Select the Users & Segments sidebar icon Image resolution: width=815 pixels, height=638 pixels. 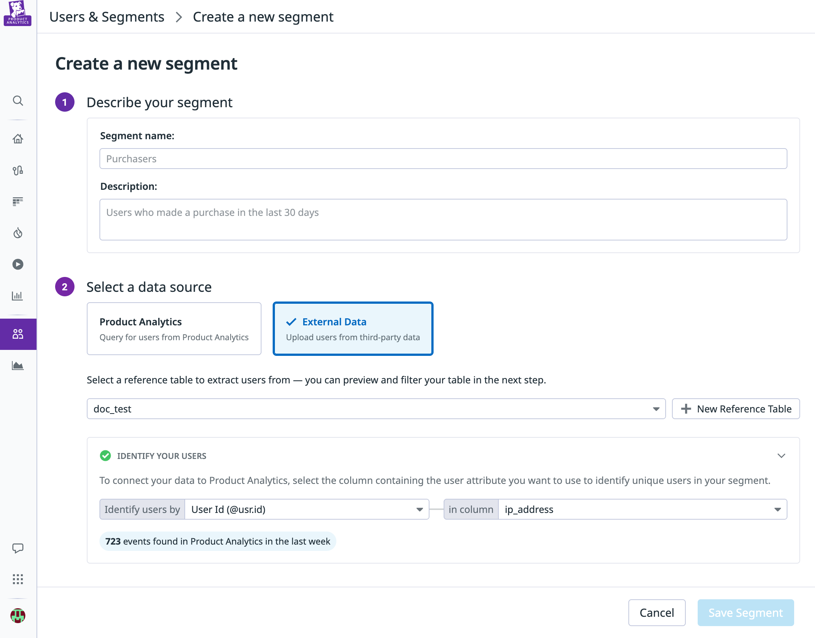(18, 334)
